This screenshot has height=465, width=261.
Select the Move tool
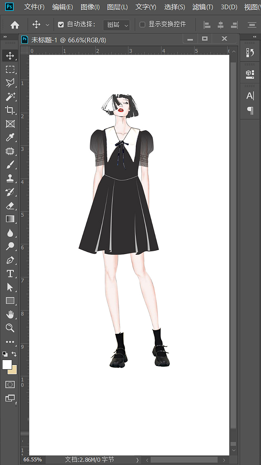(x=10, y=56)
